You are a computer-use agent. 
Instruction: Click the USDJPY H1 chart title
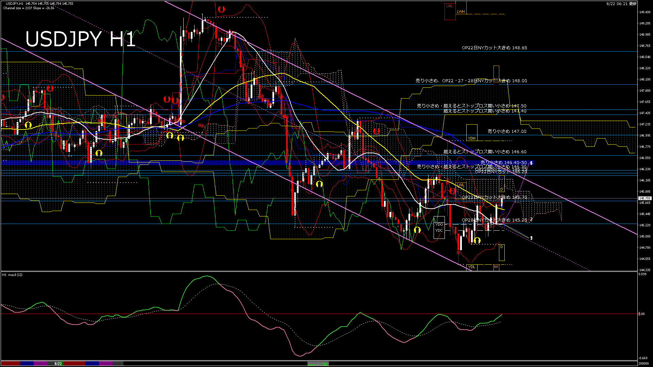coord(80,39)
